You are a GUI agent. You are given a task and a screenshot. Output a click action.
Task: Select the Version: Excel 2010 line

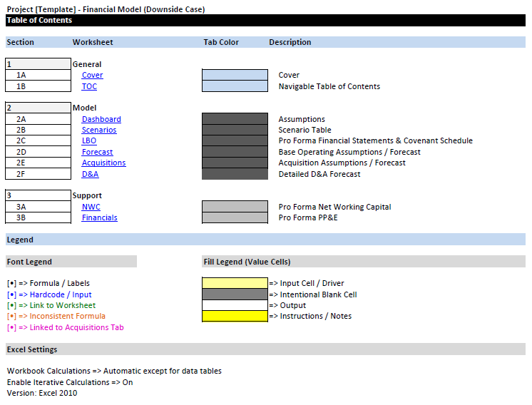coord(42,393)
